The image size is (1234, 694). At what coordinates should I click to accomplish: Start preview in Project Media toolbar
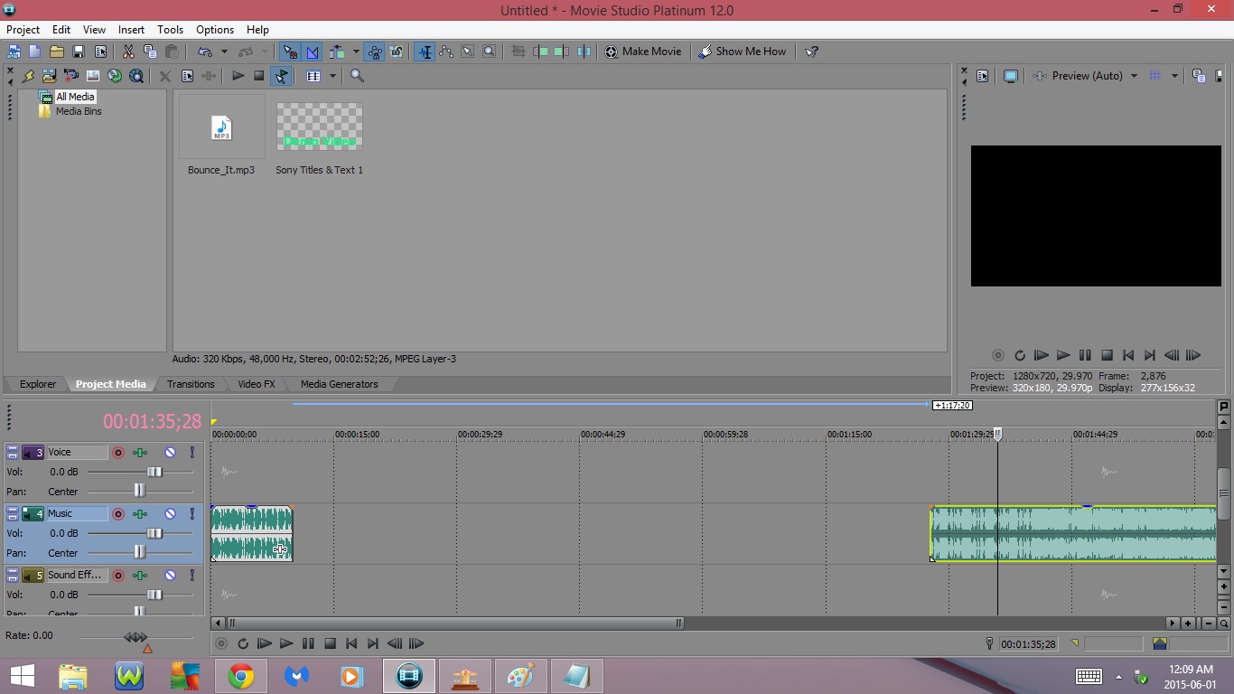tap(238, 76)
